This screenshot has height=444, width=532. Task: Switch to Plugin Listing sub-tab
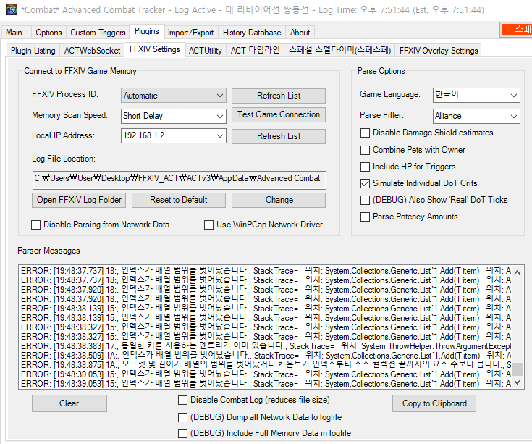[x=33, y=51]
